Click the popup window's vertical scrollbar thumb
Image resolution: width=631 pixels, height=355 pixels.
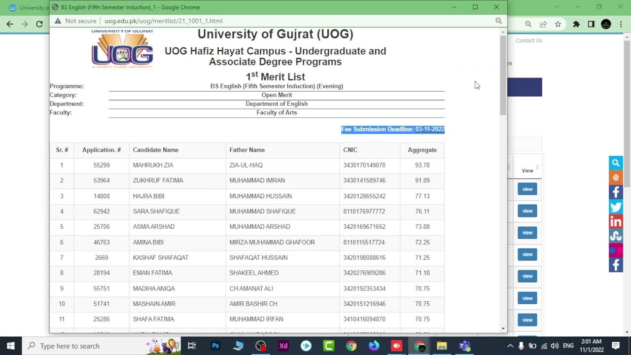(503, 75)
